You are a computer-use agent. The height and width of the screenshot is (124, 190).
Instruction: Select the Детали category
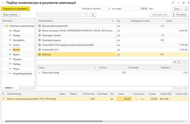16,50
